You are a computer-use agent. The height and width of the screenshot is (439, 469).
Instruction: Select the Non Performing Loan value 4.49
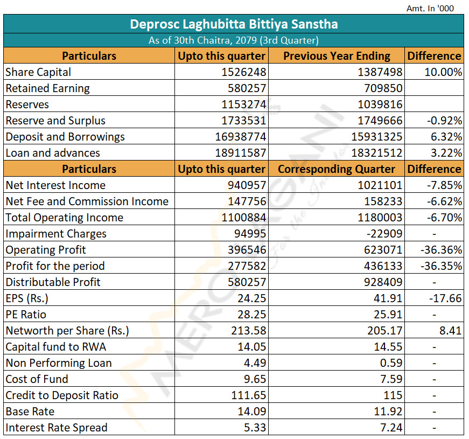(255, 363)
